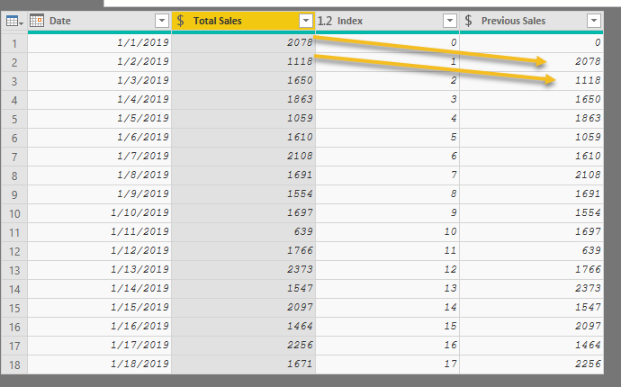Click Index cell with value 0
Screen dimensions: 621x387
pyautogui.click(x=387, y=43)
